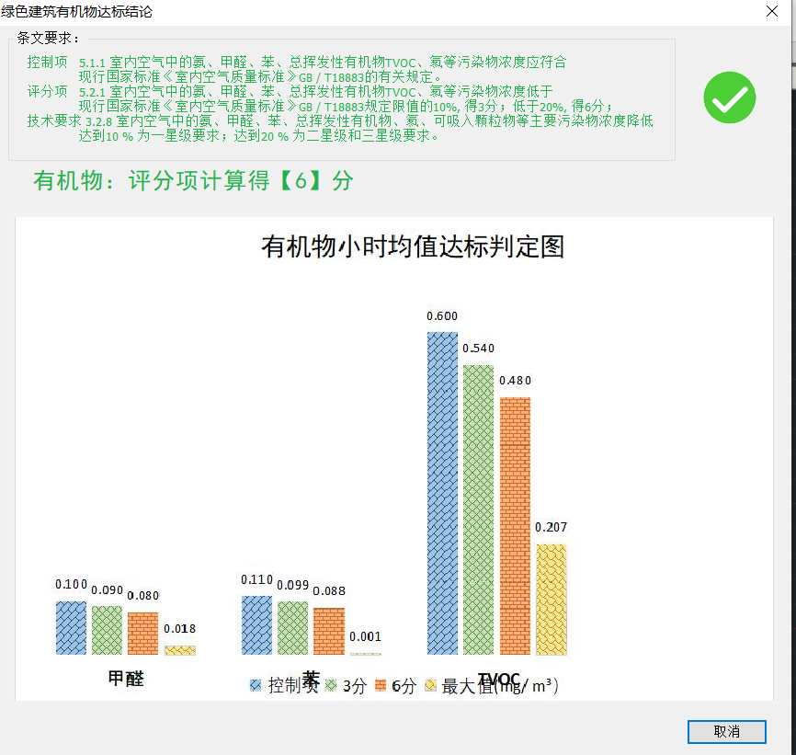
Task: Click the green 甲醛 bar labeled 0.090
Action: pyautogui.click(x=107, y=630)
